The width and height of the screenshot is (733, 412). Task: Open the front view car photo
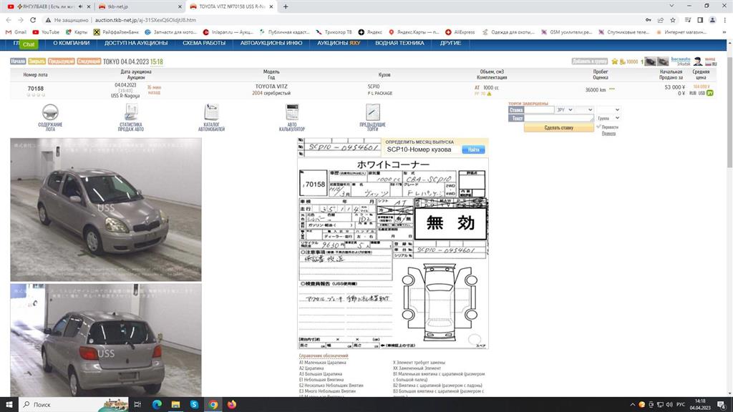pos(106,210)
